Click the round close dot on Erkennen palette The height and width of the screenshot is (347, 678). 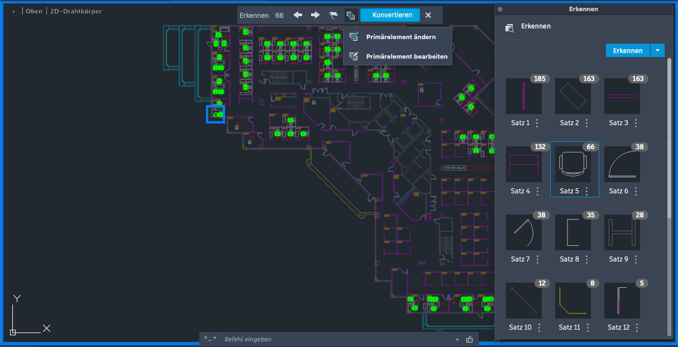click(x=500, y=9)
